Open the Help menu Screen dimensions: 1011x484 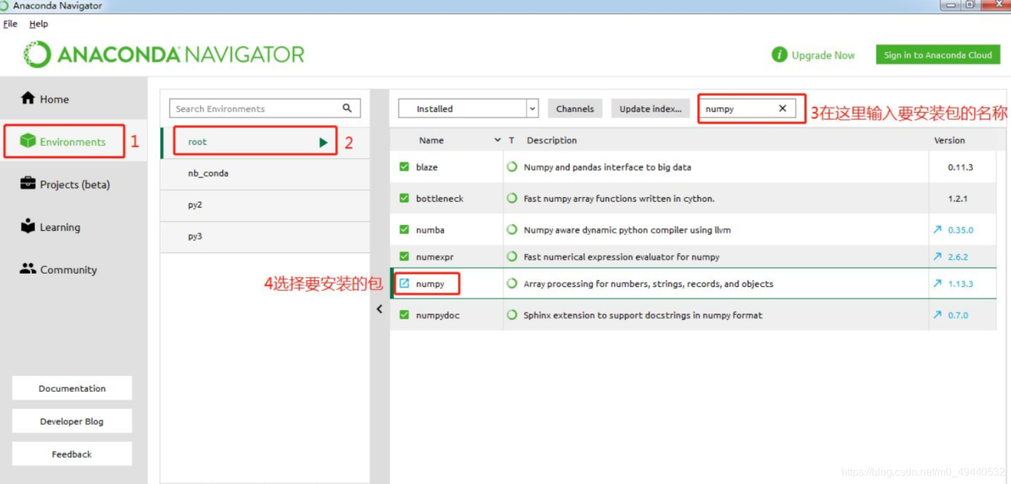point(38,24)
